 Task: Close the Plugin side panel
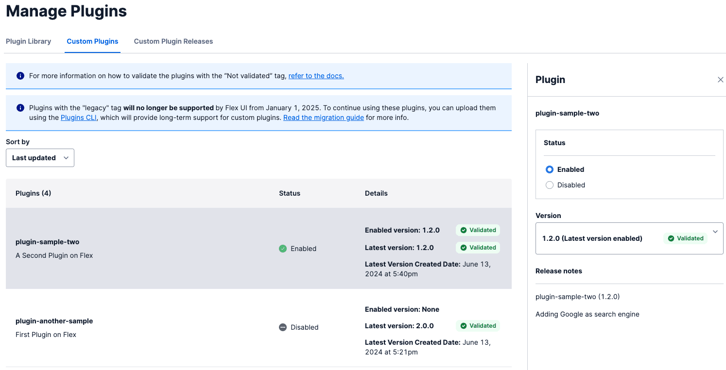(720, 80)
